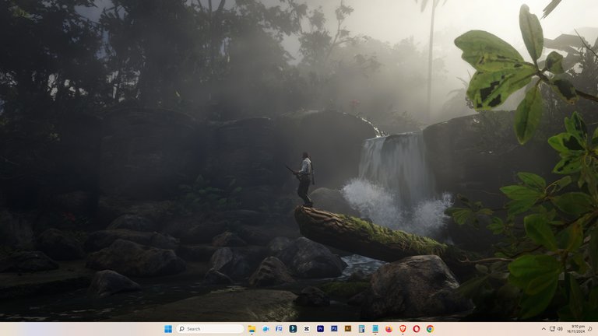Launch CapCut from the taskbar
Image resolution: width=598 pixels, height=336 pixels.
[x=307, y=329]
